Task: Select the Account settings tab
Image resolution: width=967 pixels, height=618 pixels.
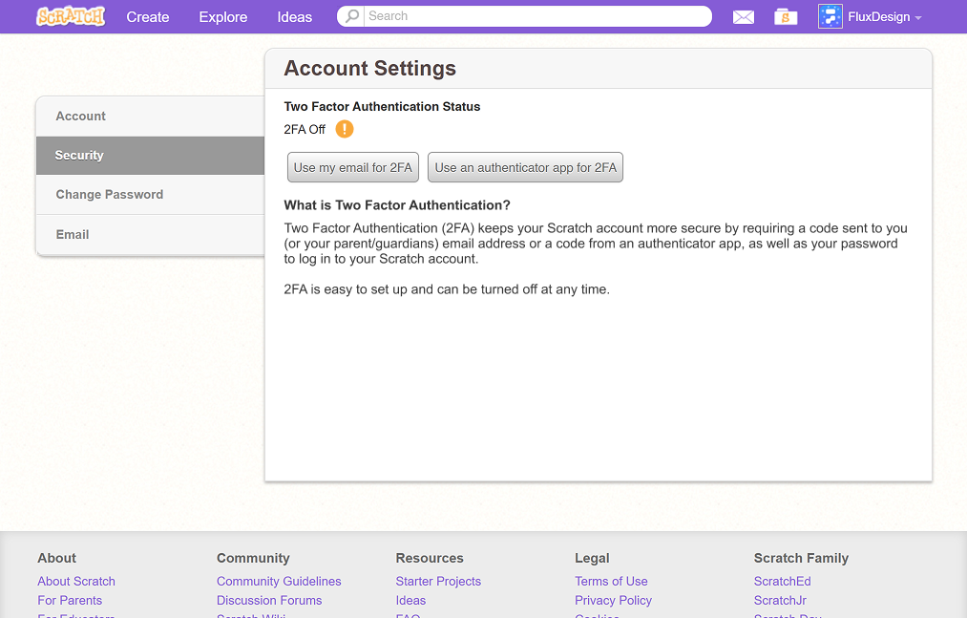Action: point(151,117)
